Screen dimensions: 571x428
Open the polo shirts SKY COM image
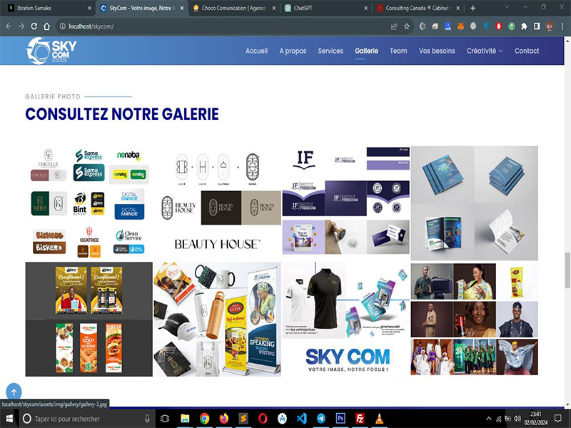(x=346, y=319)
